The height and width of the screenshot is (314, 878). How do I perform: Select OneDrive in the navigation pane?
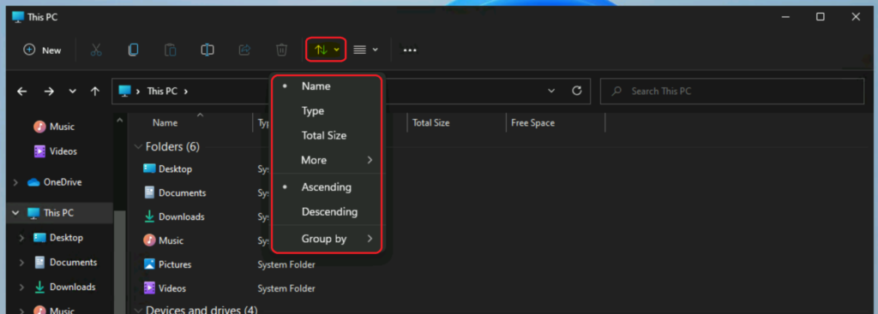[55, 182]
